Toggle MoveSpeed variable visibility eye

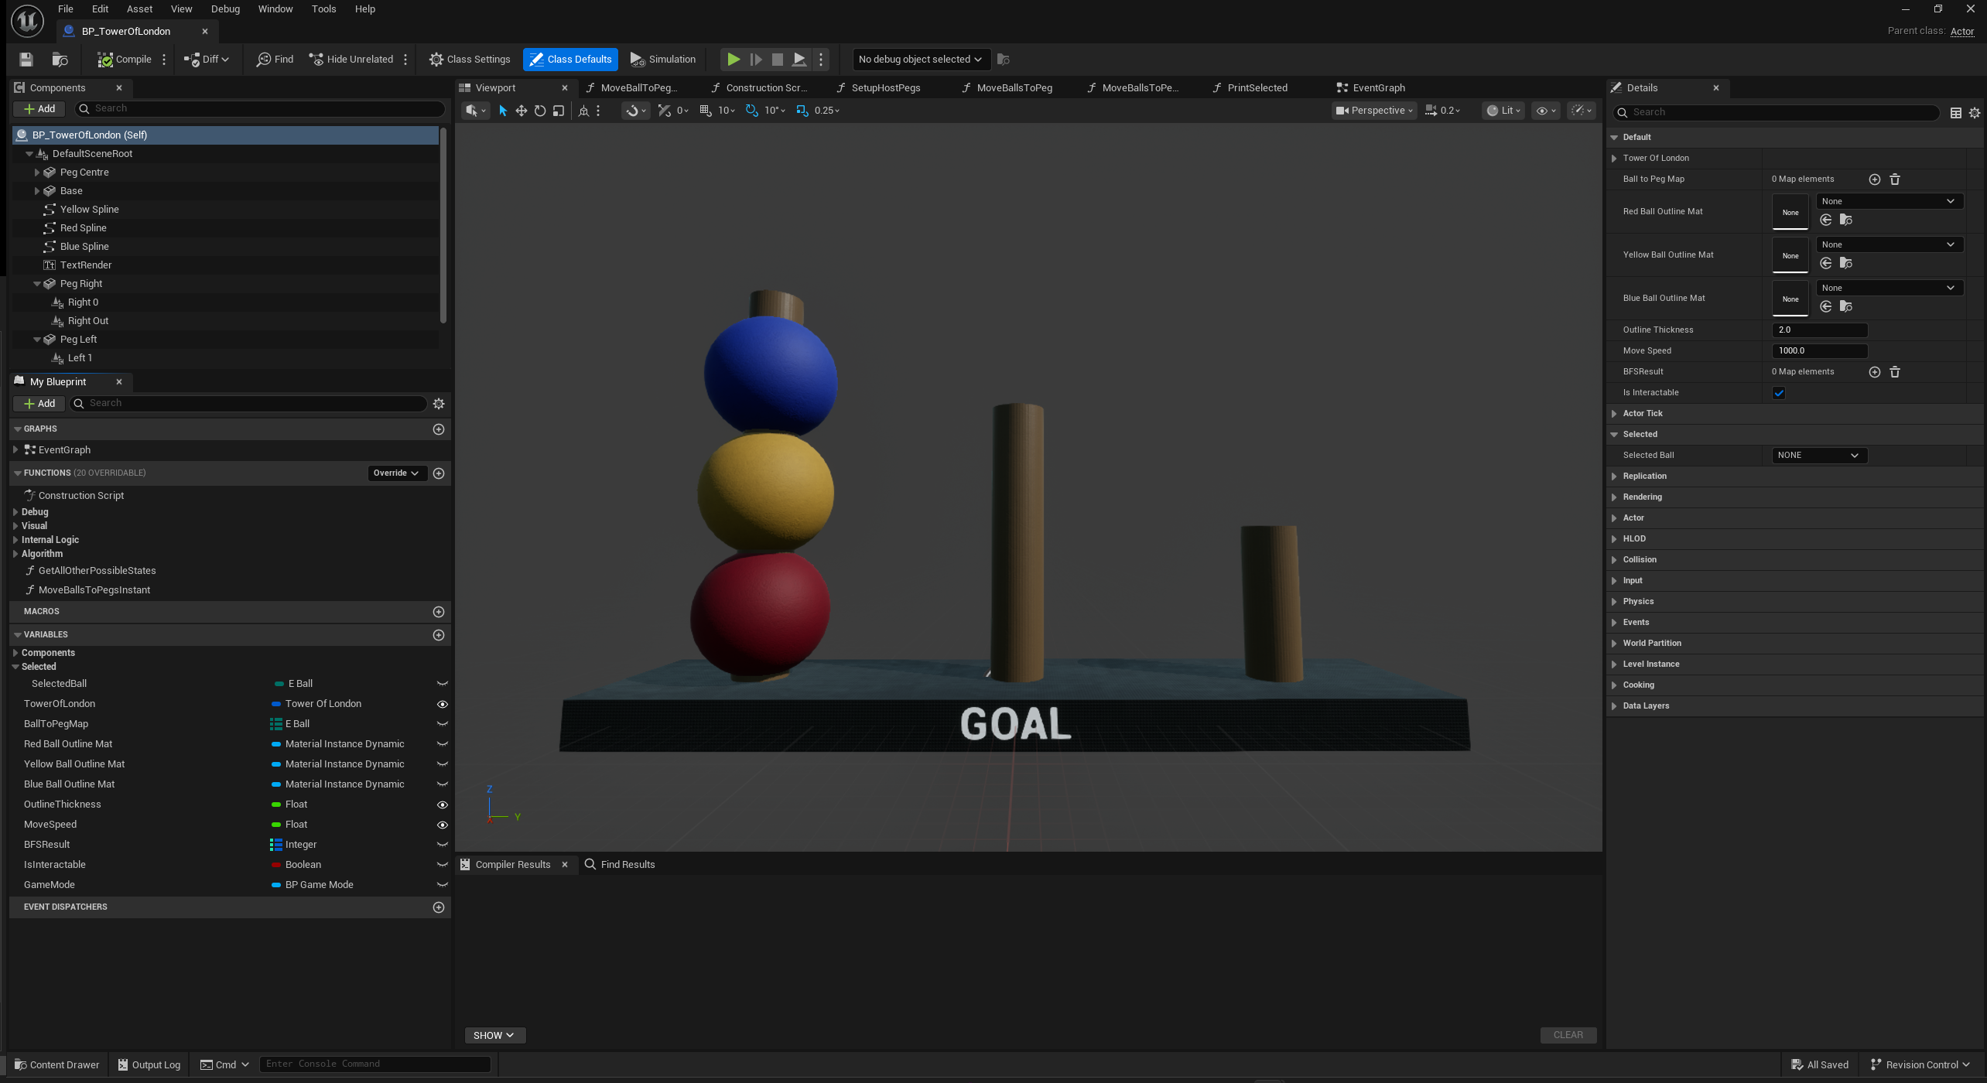(443, 825)
